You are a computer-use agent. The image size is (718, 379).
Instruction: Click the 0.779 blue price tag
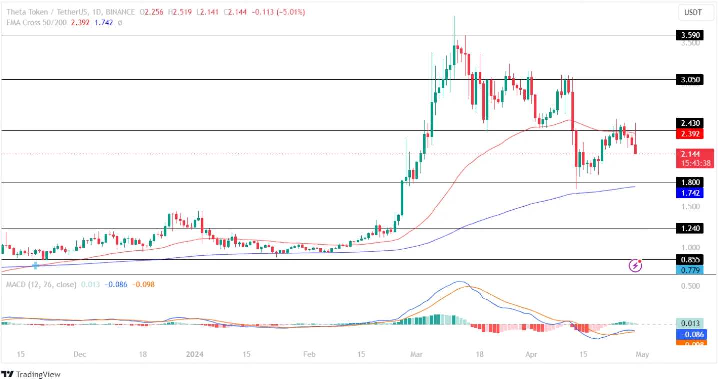pos(690,270)
